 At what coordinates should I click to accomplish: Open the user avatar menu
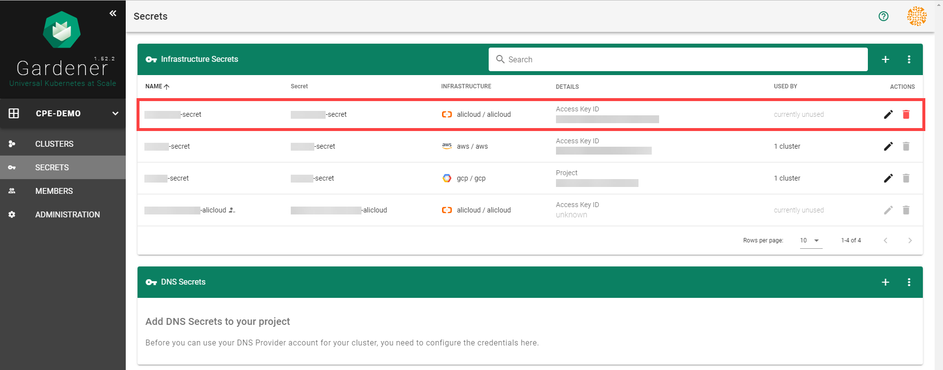coord(916,16)
